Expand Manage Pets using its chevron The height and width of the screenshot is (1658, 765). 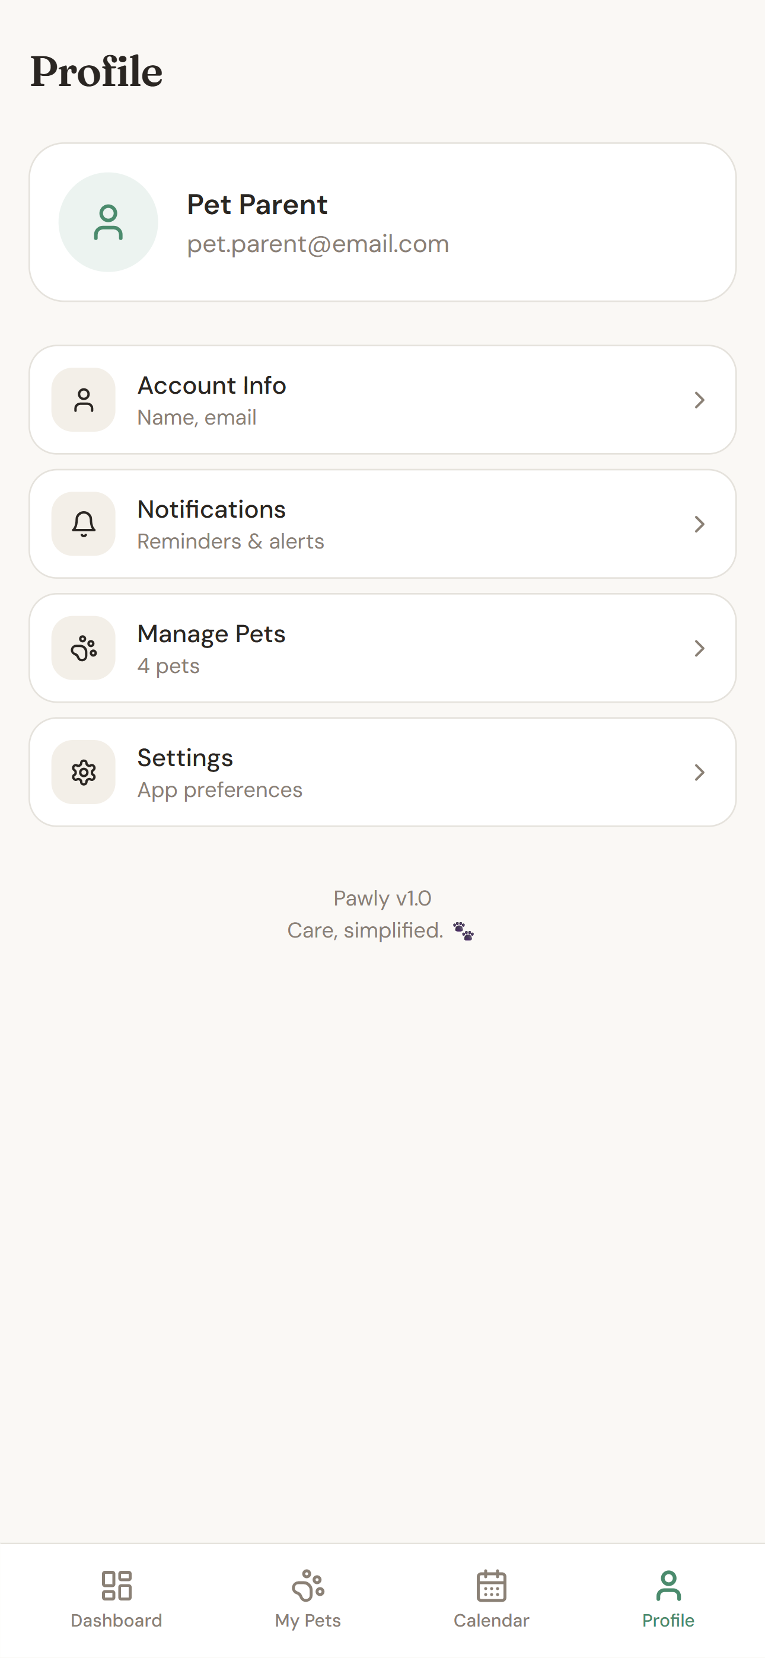(699, 648)
